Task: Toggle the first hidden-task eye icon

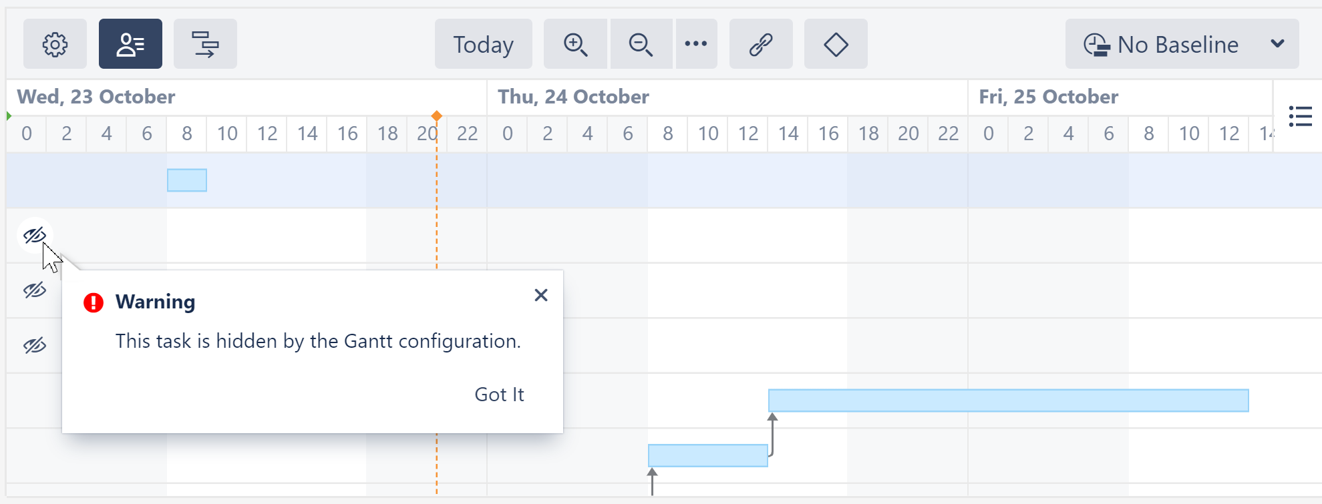Action: coord(35,235)
